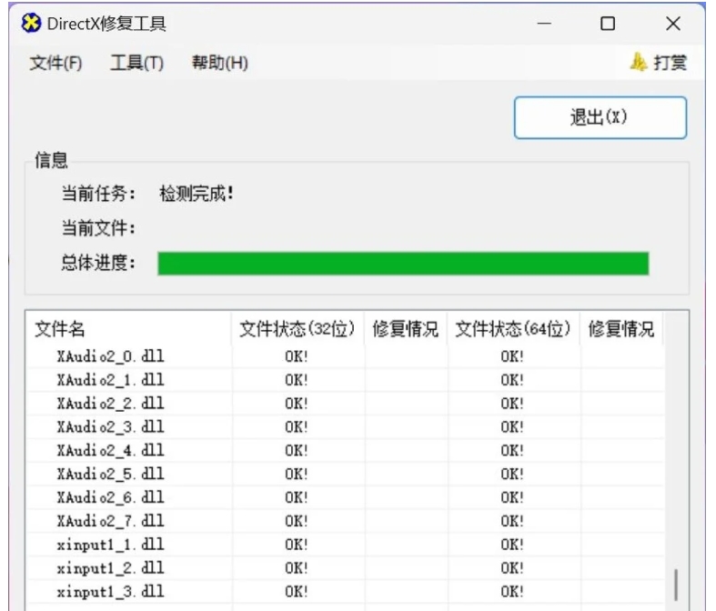The width and height of the screenshot is (716, 611).
Task: Click the green overall progress bar
Action: 403,264
